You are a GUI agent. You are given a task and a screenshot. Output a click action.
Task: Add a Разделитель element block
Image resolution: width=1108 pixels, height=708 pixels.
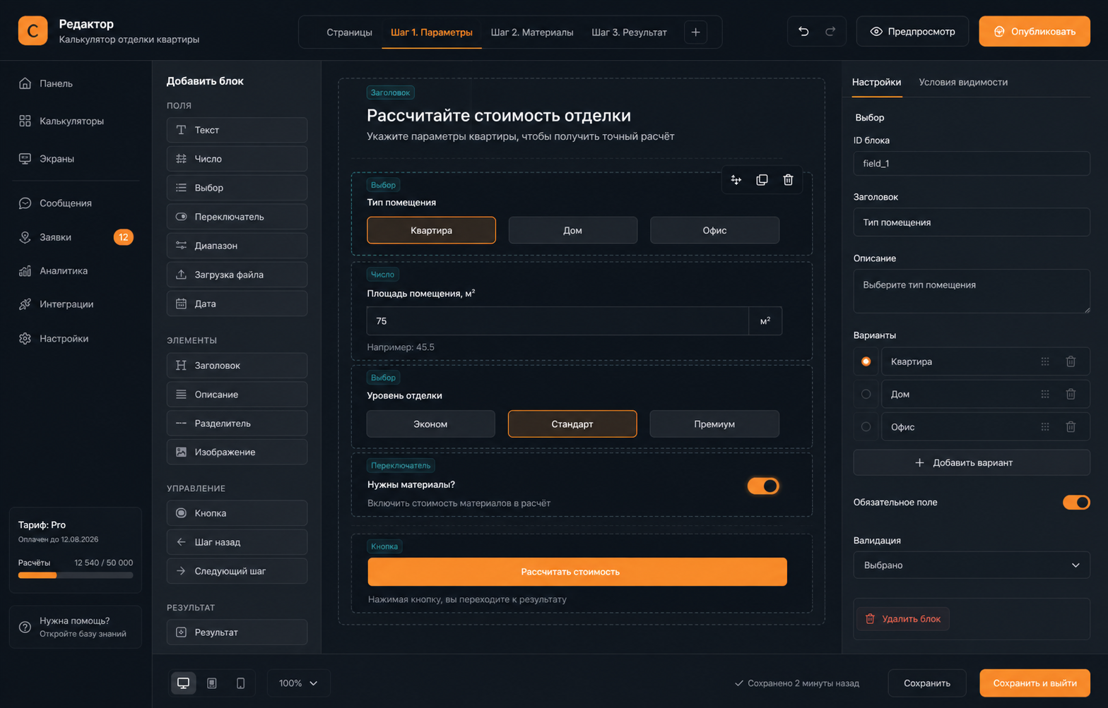[x=237, y=423]
